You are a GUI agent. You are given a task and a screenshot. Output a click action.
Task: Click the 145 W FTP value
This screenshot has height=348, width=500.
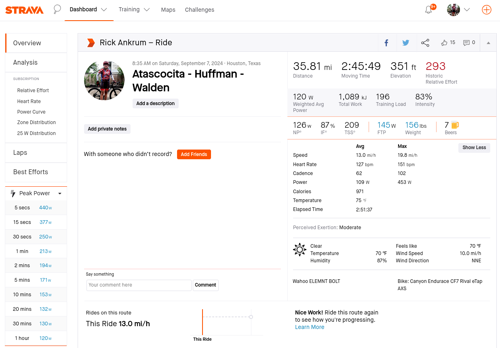[x=387, y=125]
